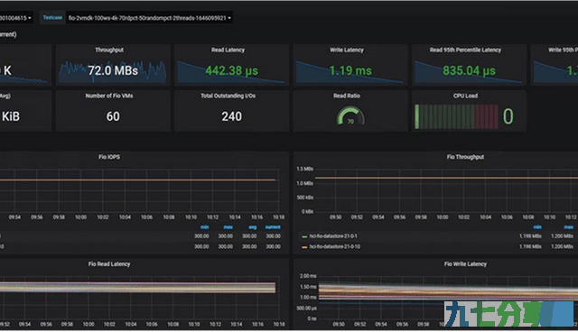
Task: Sort Fio IOPS legend by current
Action: click(273, 227)
